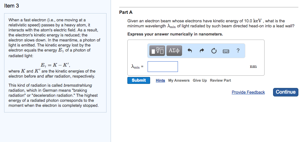The image size is (305, 142).
Task: Select the My Answers link
Action: (179, 80)
